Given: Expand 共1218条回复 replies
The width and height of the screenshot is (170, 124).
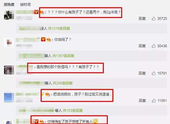Looking at the screenshot, I should [59, 28].
